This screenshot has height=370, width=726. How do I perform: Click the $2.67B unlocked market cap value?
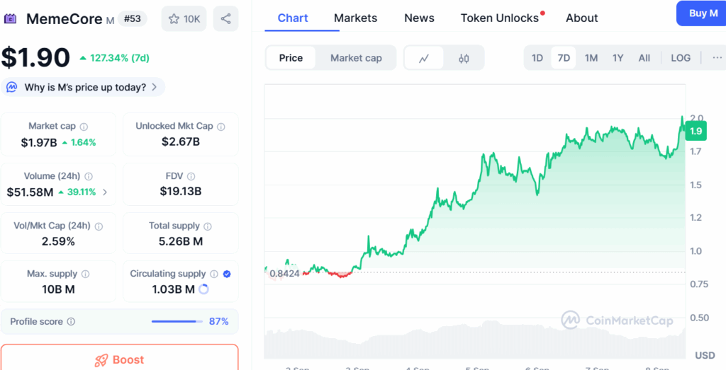181,141
